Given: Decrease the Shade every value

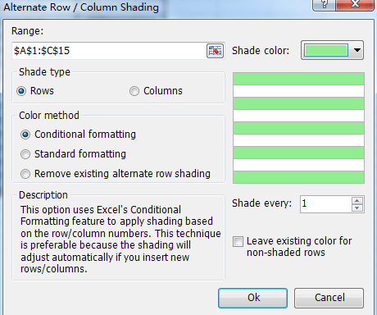Looking at the screenshot, I should coord(357,208).
